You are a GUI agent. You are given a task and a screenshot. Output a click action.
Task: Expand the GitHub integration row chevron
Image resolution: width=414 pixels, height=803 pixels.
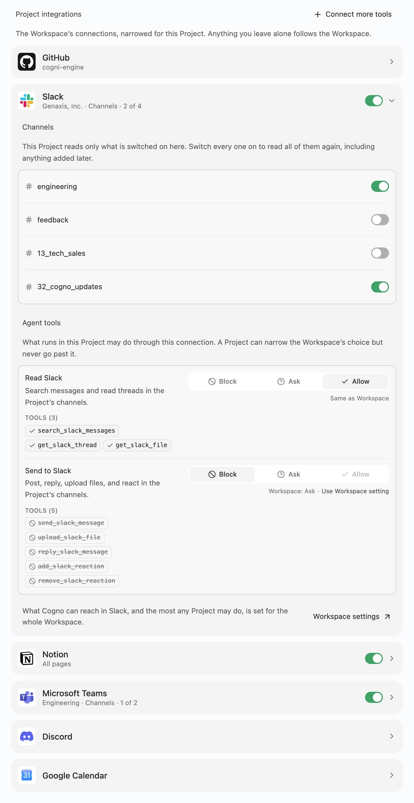pyautogui.click(x=391, y=62)
